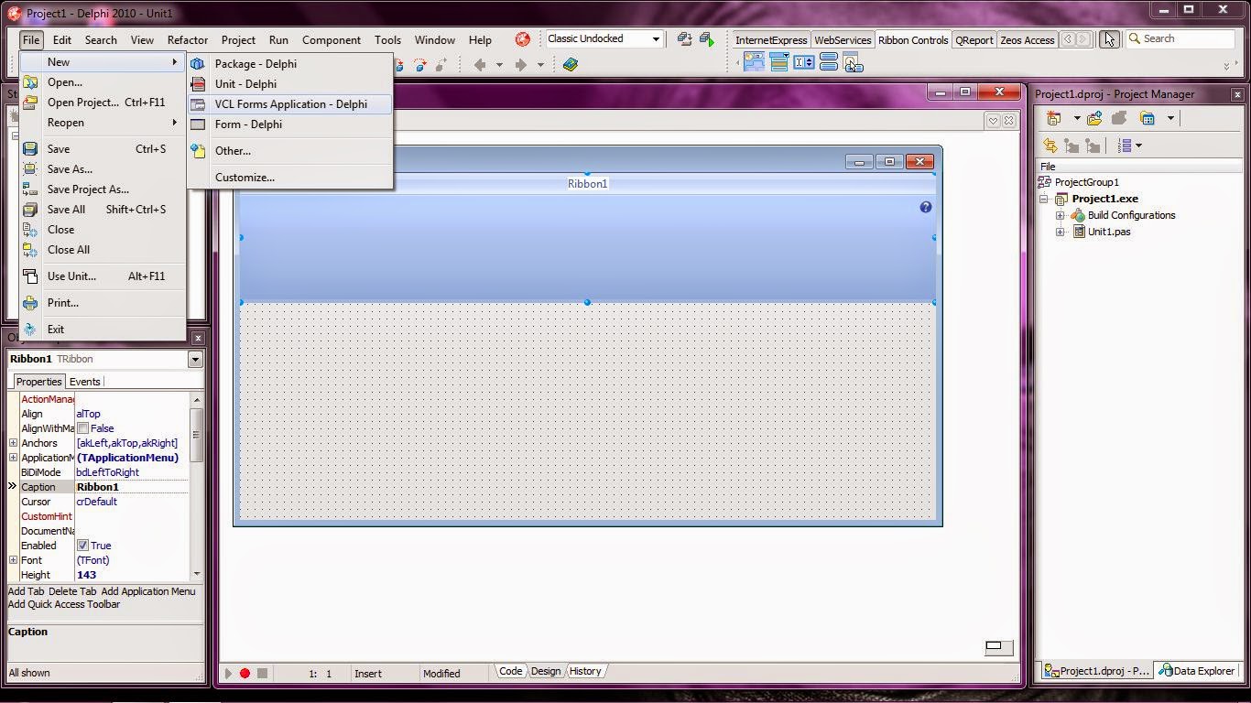This screenshot has height=703, width=1251.
Task: Click the yellow Sync arrows icon in Project Manager
Action: [1050, 146]
